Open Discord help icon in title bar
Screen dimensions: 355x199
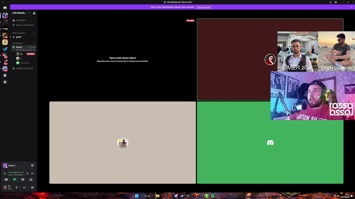[336, 2]
